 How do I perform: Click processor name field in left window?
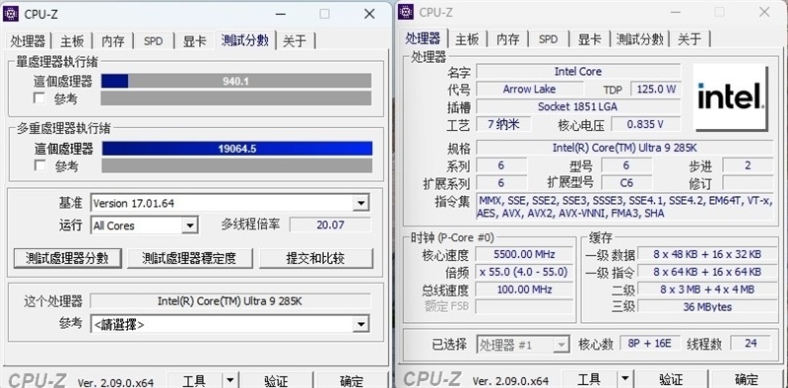pyautogui.click(x=230, y=301)
